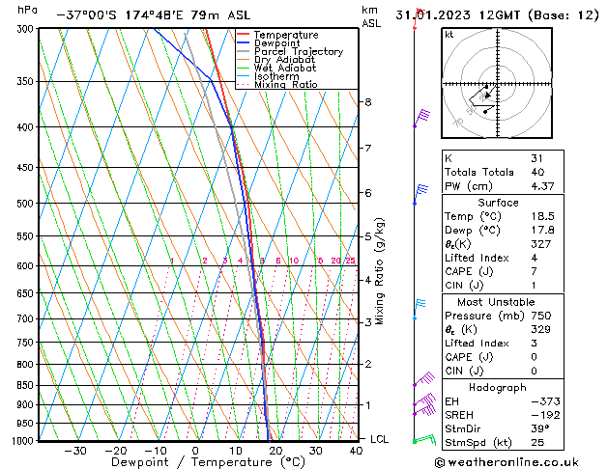Click the SREH value '-192'
The width and height of the screenshot is (608, 469).
point(545,415)
